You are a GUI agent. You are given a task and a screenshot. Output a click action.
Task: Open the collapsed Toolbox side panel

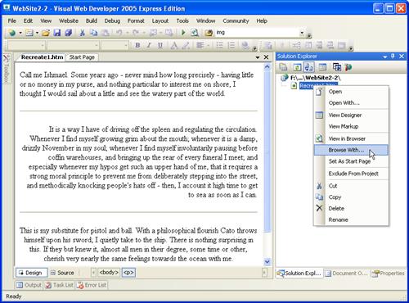coord(7,69)
